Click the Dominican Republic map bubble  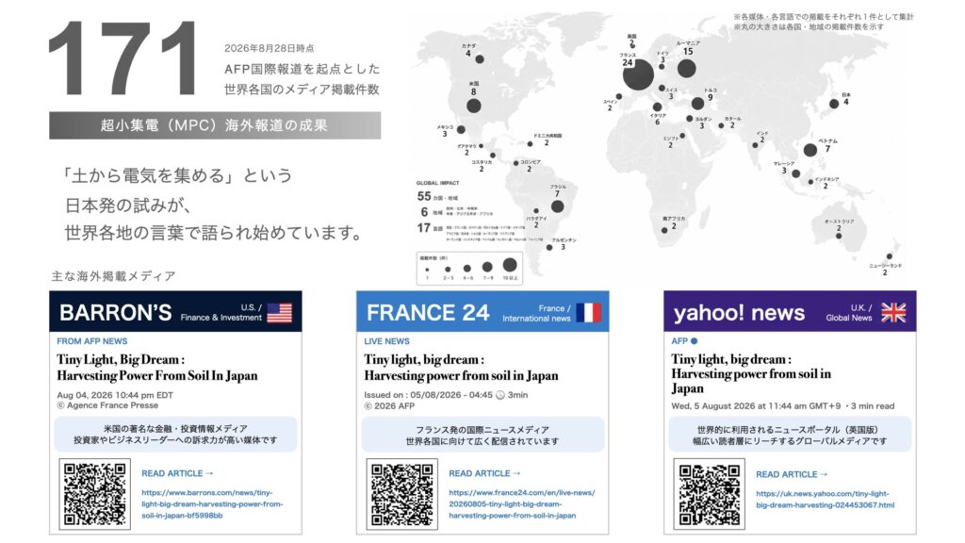[530, 144]
